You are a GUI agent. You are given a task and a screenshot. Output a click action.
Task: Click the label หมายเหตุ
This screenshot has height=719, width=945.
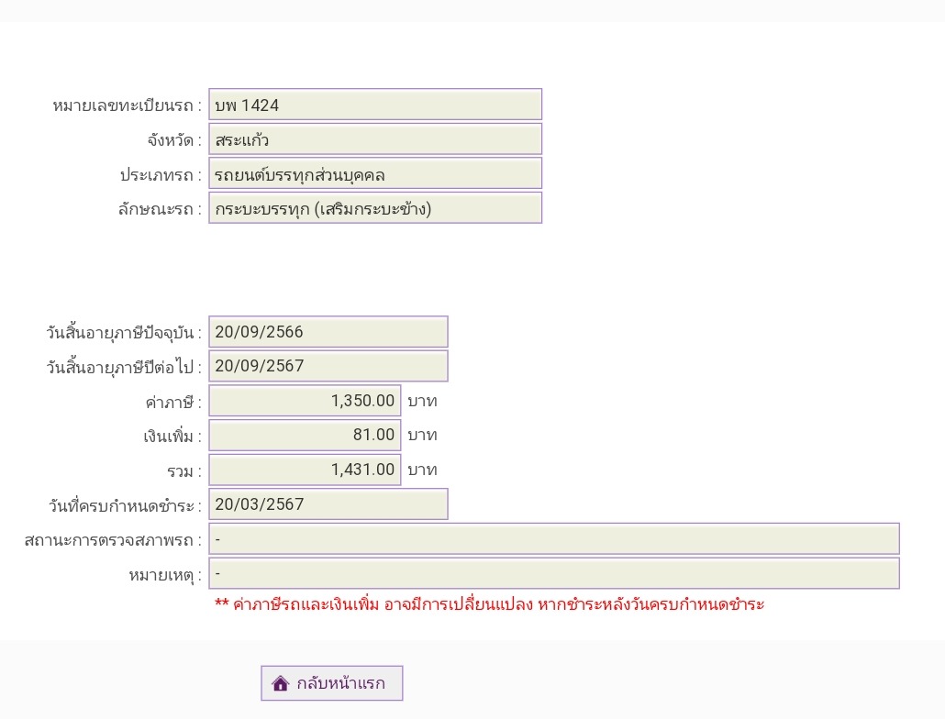(165, 575)
